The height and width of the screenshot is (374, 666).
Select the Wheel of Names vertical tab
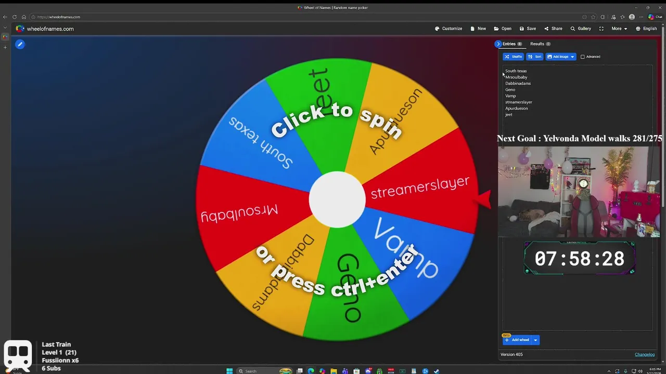pos(5,37)
